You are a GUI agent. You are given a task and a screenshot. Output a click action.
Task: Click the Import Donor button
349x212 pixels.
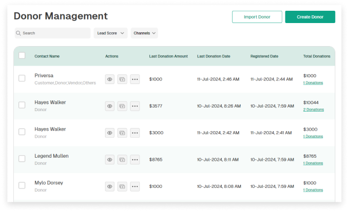[257, 17]
